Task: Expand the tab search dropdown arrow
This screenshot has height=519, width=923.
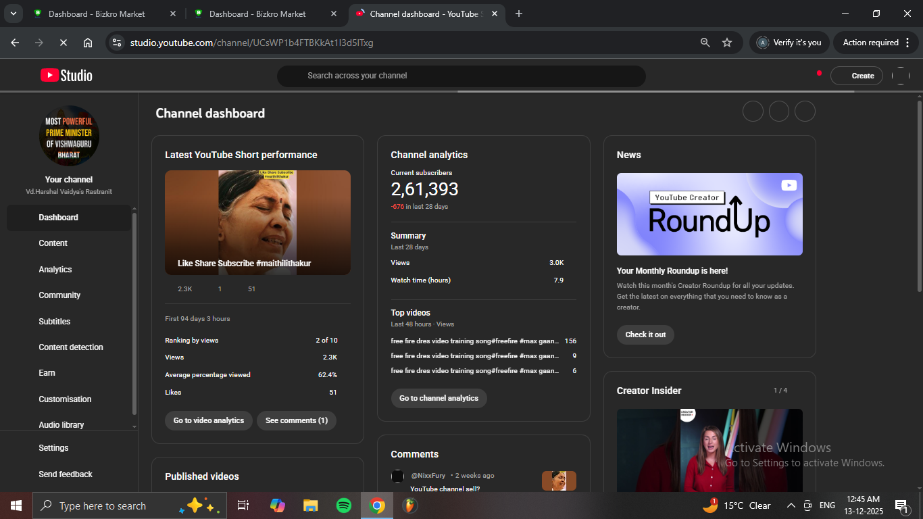Action: tap(13, 14)
